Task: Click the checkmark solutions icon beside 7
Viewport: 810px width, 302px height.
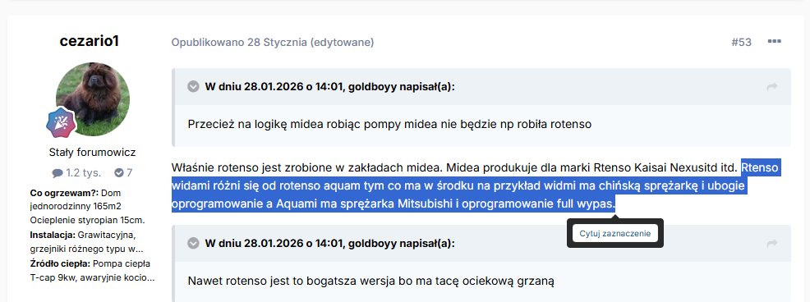Action: pyautogui.click(x=119, y=173)
